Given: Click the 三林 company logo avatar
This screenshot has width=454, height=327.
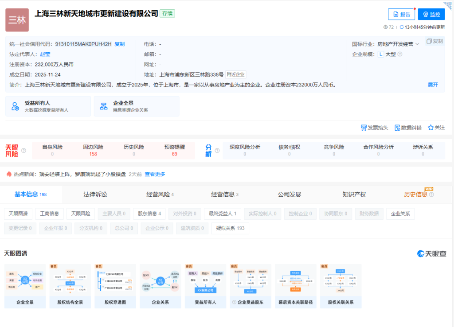Looking at the screenshot, I should [17, 20].
